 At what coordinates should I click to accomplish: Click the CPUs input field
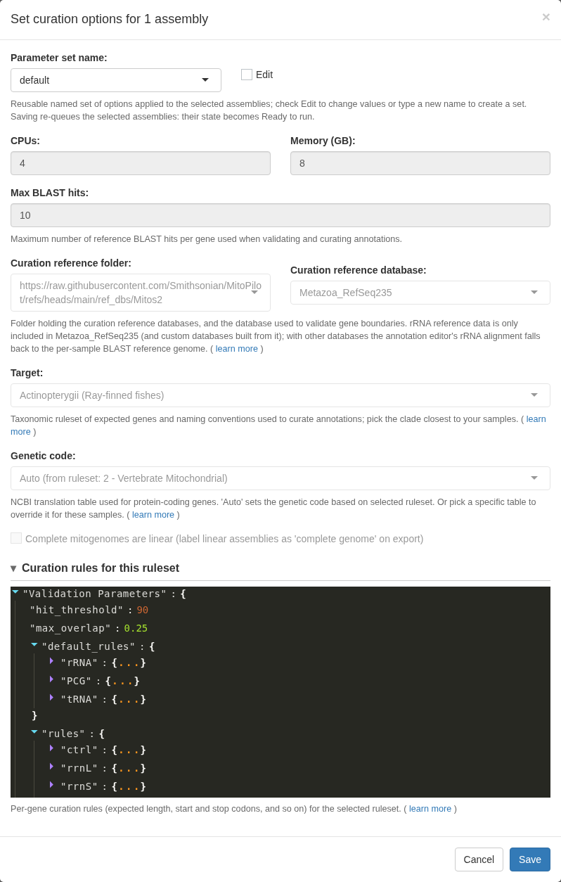(141, 163)
